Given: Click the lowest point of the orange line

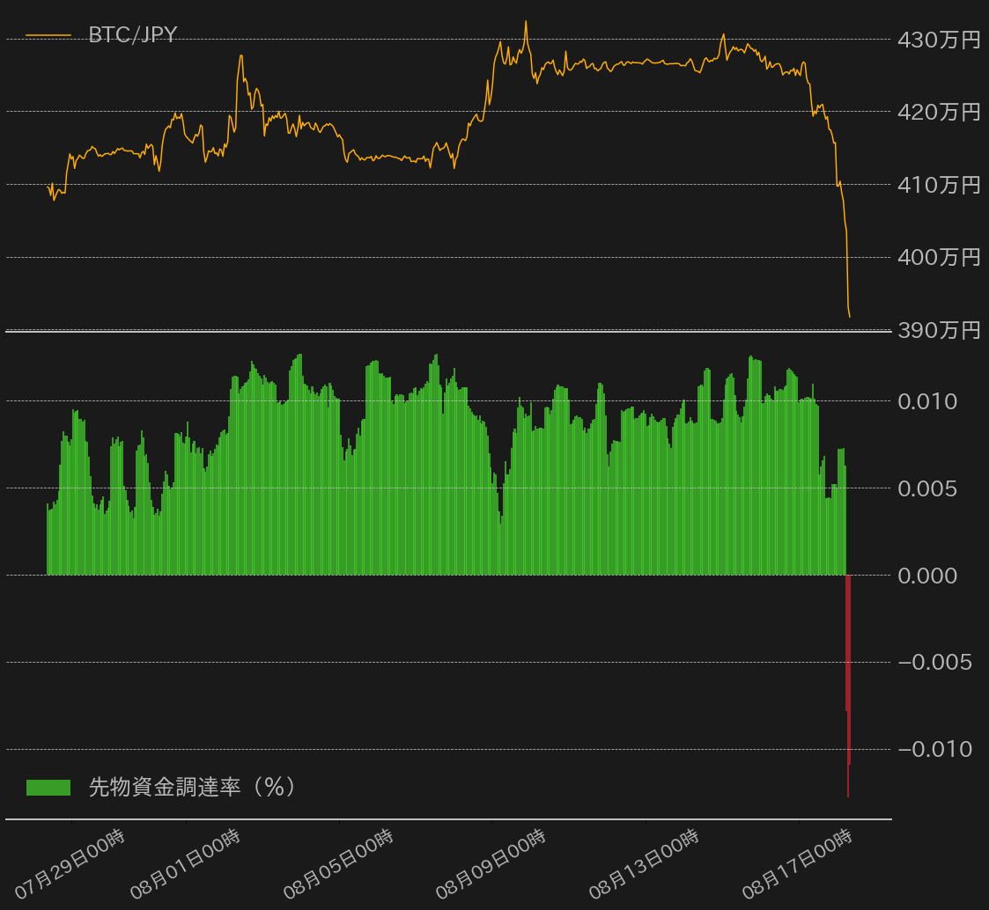Looking at the screenshot, I should pyautogui.click(x=849, y=313).
